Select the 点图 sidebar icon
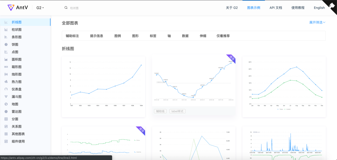Screen dimensions: 337x160 [x=6, y=52]
